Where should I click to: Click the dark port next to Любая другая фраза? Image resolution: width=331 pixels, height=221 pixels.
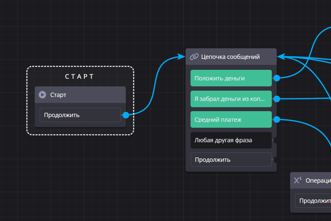276,140
